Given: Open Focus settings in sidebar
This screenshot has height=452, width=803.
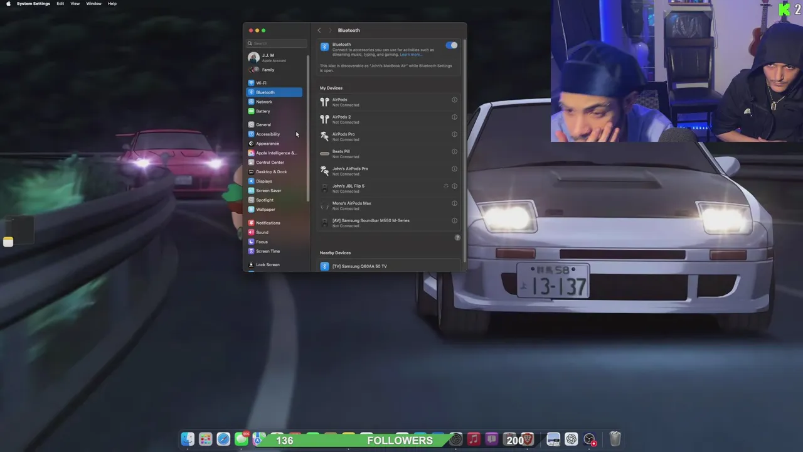Looking at the screenshot, I should point(274,242).
